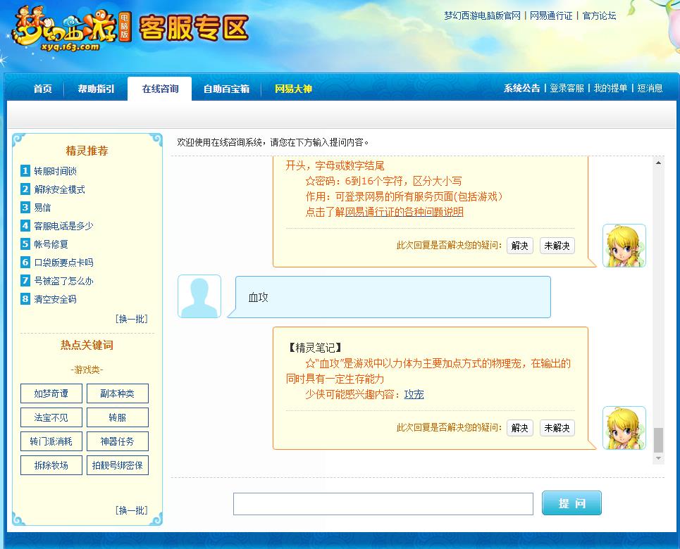Click the fairy avatar next to password reply
This screenshot has width=680, height=549.
624,246
